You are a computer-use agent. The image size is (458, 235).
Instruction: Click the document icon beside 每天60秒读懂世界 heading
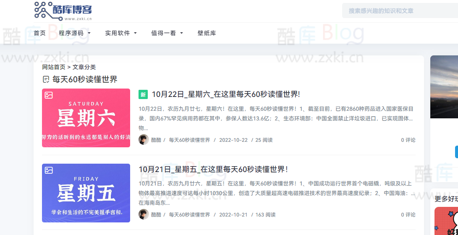(x=46, y=79)
